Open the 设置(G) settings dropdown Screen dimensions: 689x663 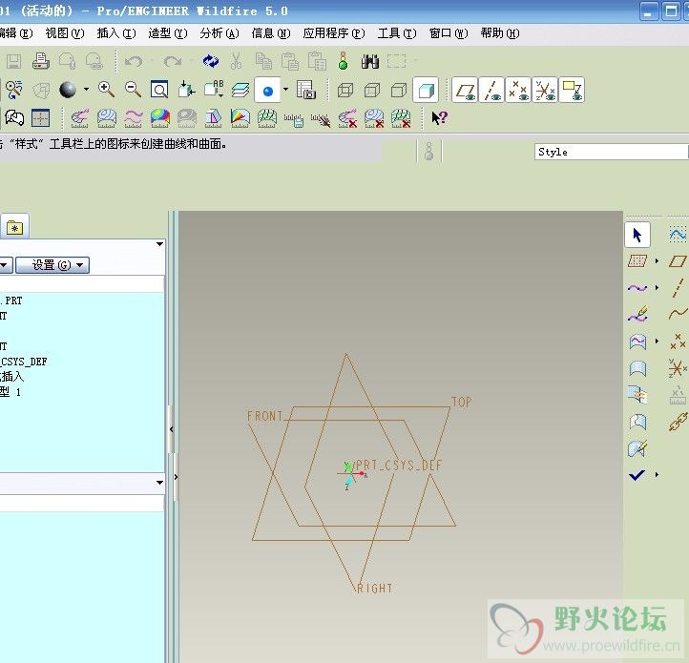pyautogui.click(x=52, y=265)
